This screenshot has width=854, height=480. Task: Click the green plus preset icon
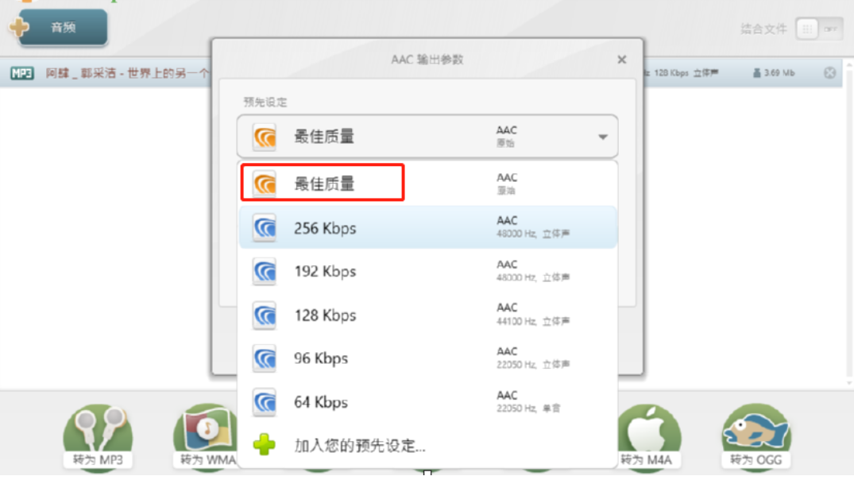(265, 444)
